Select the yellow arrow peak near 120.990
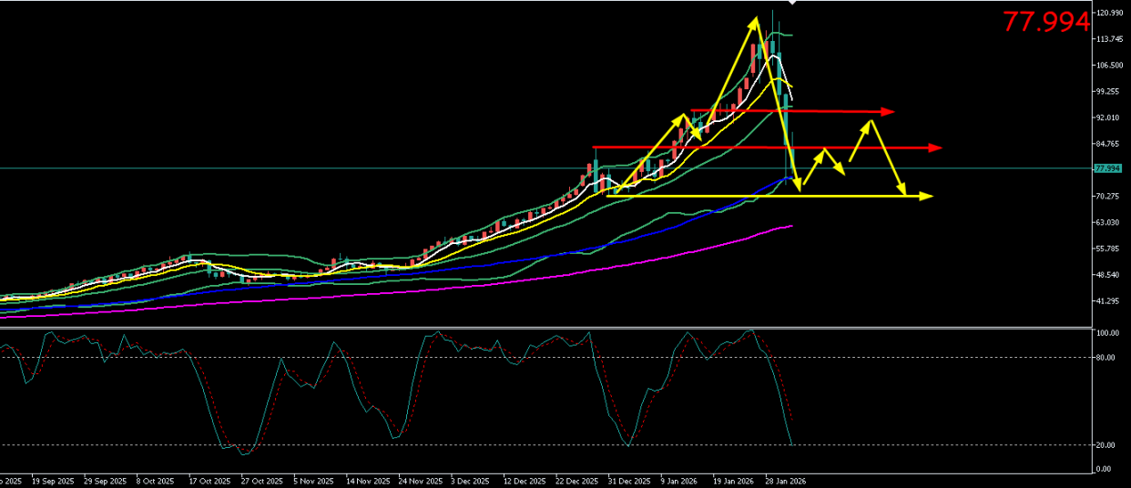 click(x=754, y=18)
